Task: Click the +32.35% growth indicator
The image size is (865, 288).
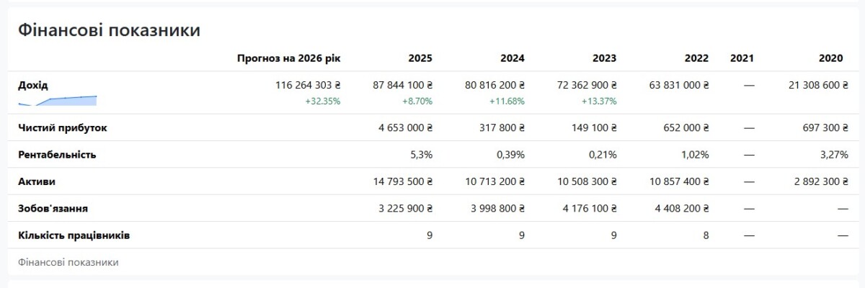Action: [x=322, y=102]
